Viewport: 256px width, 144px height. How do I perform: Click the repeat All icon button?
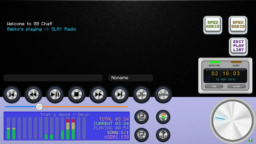[141, 135]
